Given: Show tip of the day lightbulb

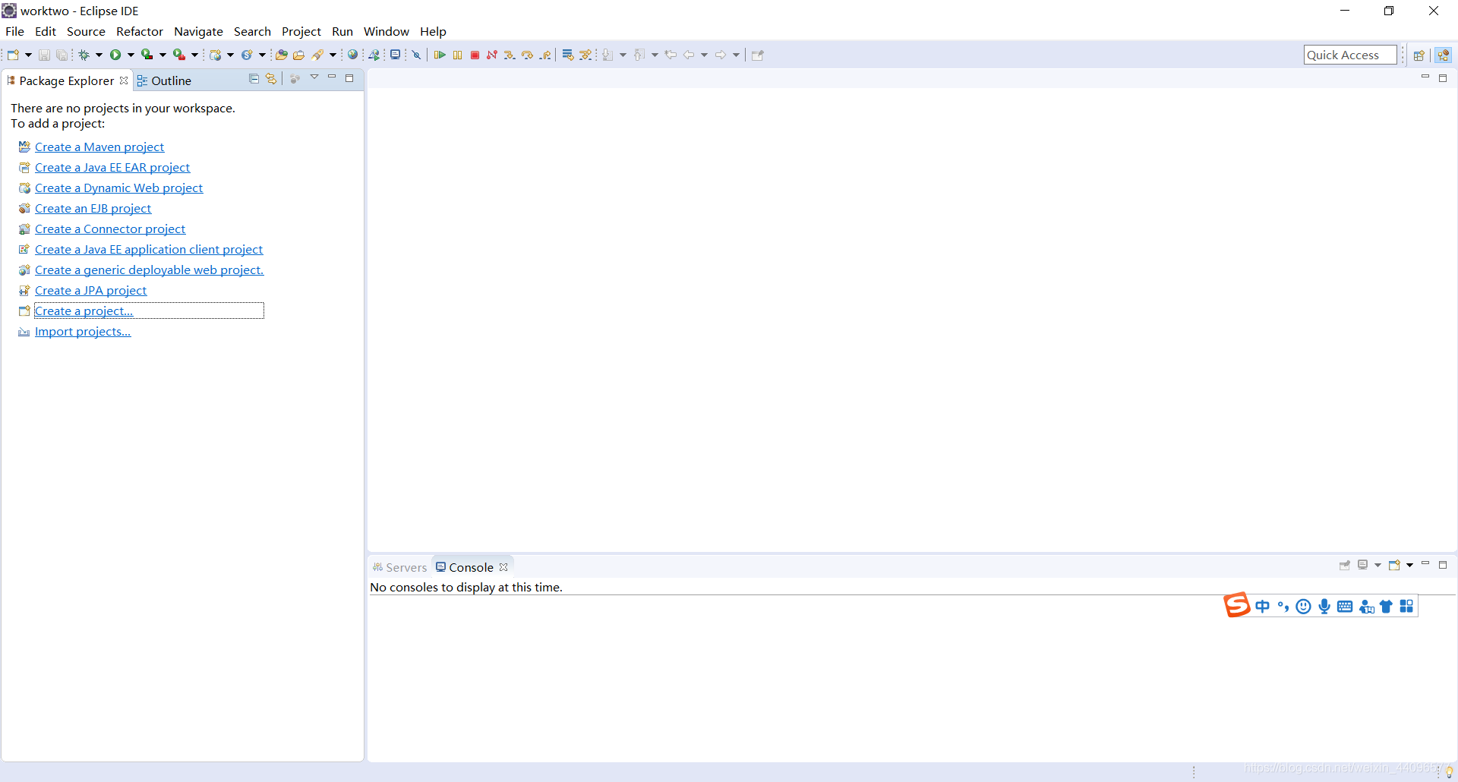Looking at the screenshot, I should [1449, 771].
